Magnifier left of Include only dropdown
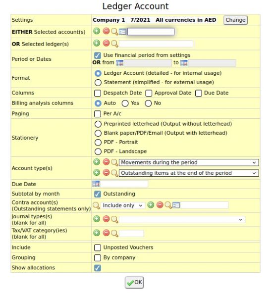Viewport: 272px width, 297px height. pos(96,205)
